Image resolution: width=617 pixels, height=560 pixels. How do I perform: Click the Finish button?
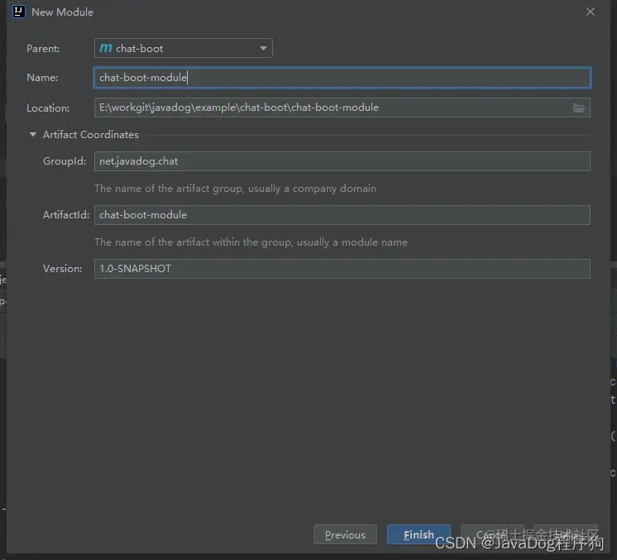click(x=419, y=534)
